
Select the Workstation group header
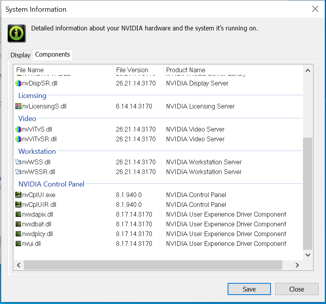[37, 151]
